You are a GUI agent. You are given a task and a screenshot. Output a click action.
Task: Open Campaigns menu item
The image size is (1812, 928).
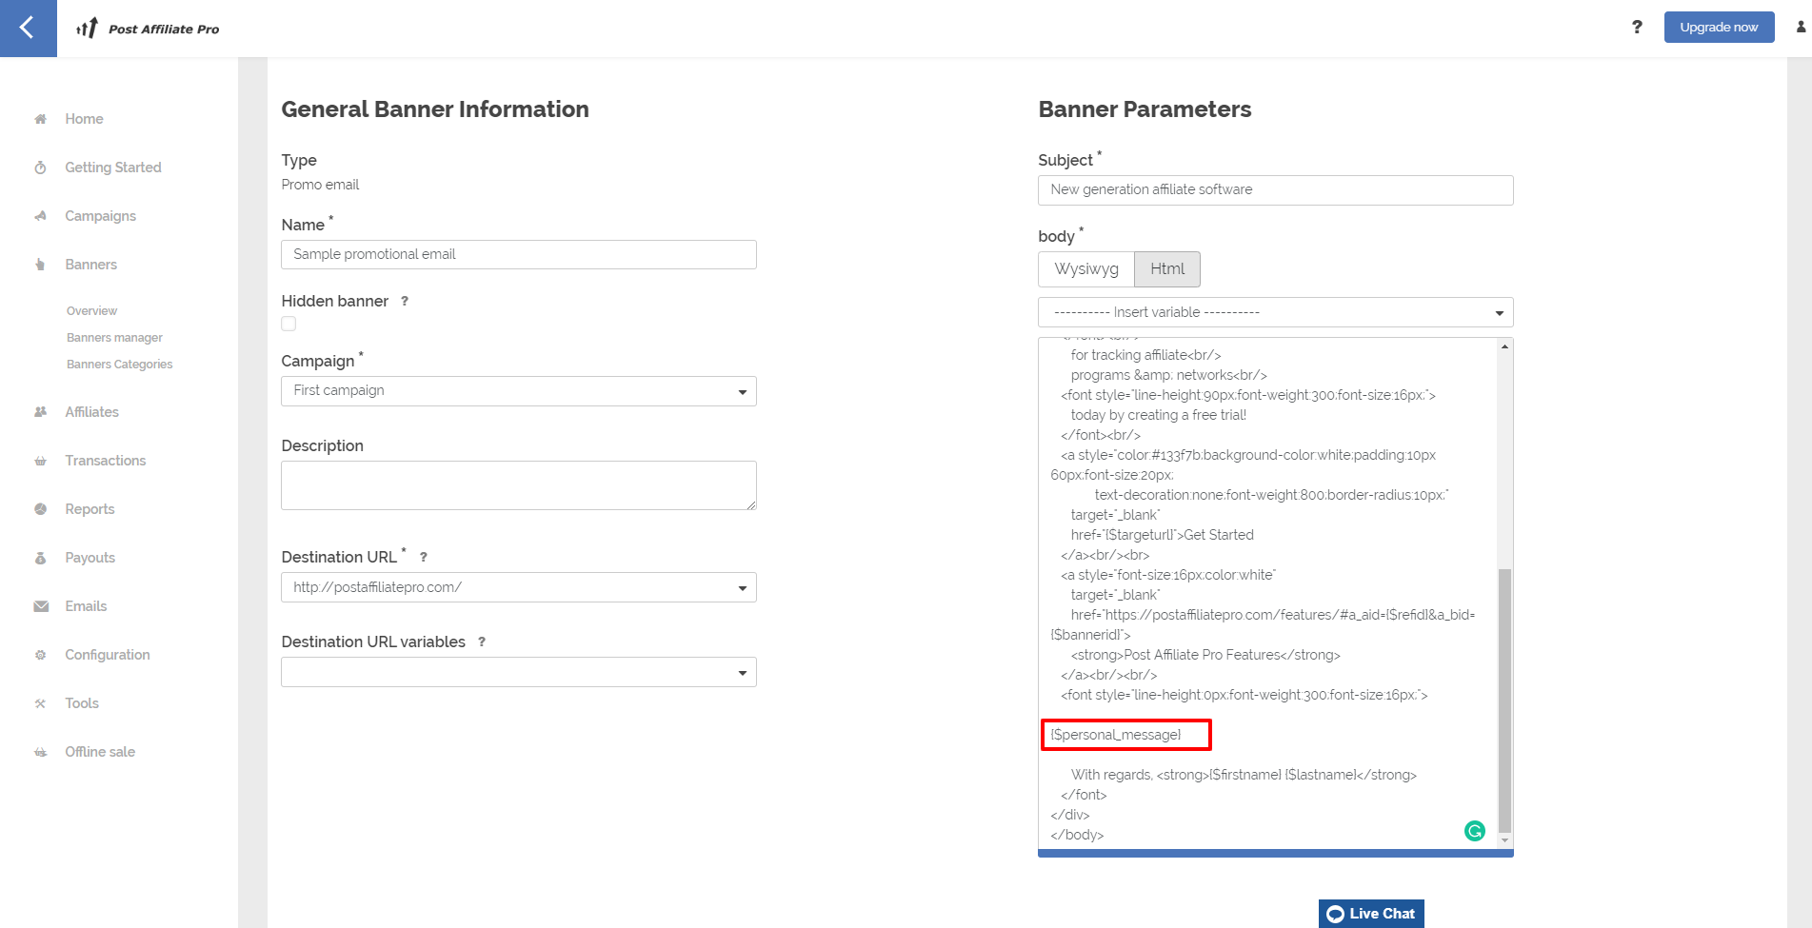[100, 216]
